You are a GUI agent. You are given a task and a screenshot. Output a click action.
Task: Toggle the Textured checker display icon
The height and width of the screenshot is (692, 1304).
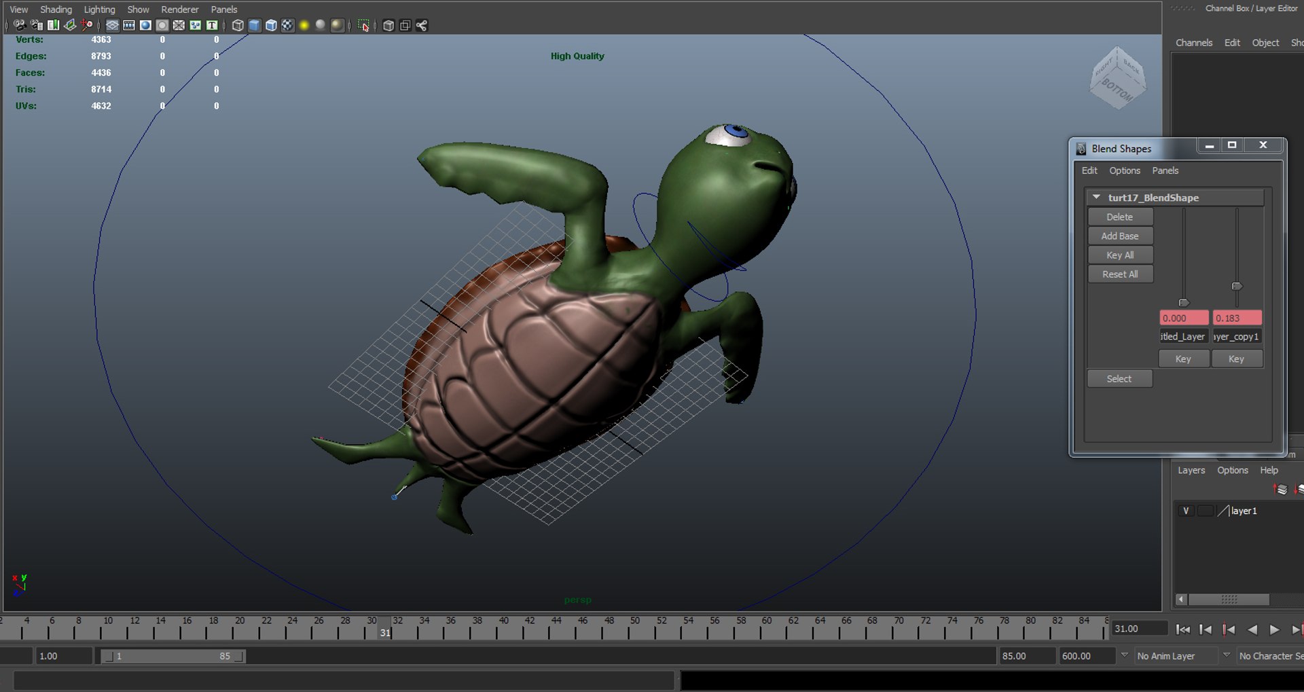coord(287,25)
